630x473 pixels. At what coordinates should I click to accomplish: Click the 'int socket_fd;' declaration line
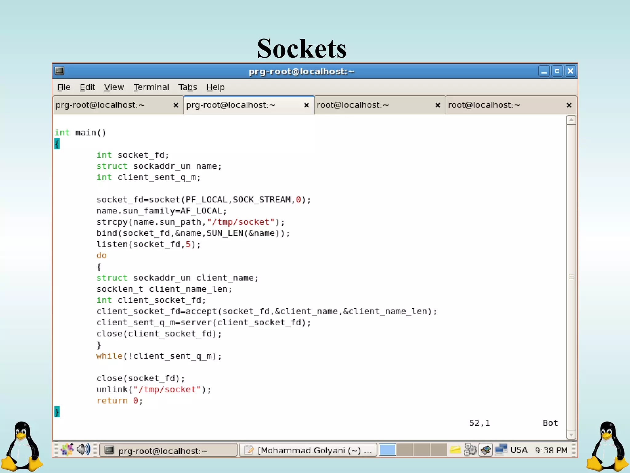pos(133,155)
